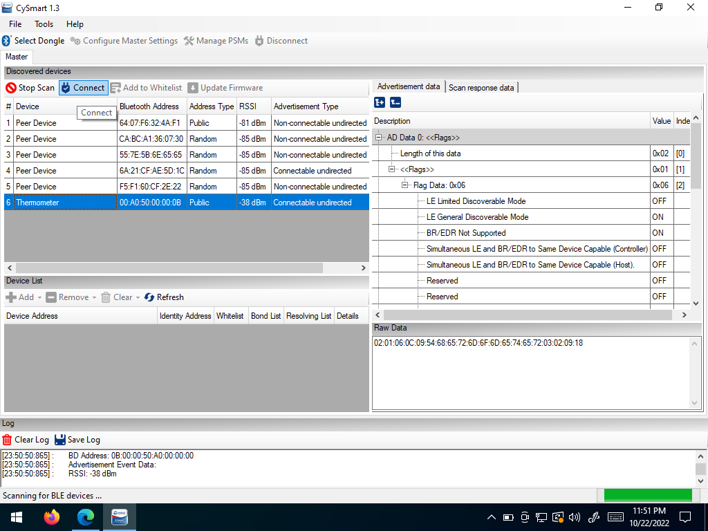708x531 pixels.
Task: Open the Help menu
Action: [x=75, y=24]
